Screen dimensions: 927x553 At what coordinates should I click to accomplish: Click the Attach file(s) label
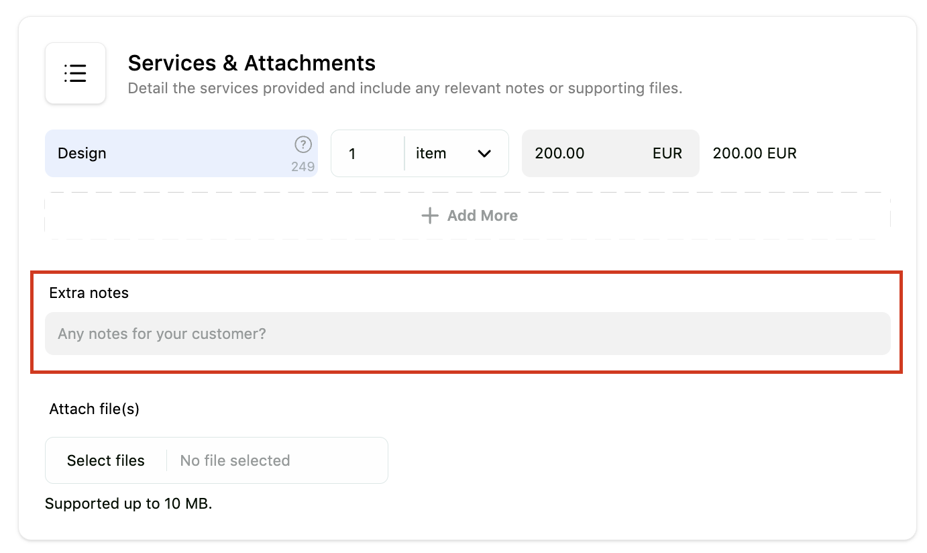95,409
